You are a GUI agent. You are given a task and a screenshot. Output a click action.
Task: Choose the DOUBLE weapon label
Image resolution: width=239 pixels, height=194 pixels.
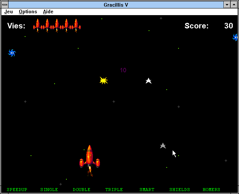[x=82, y=190]
